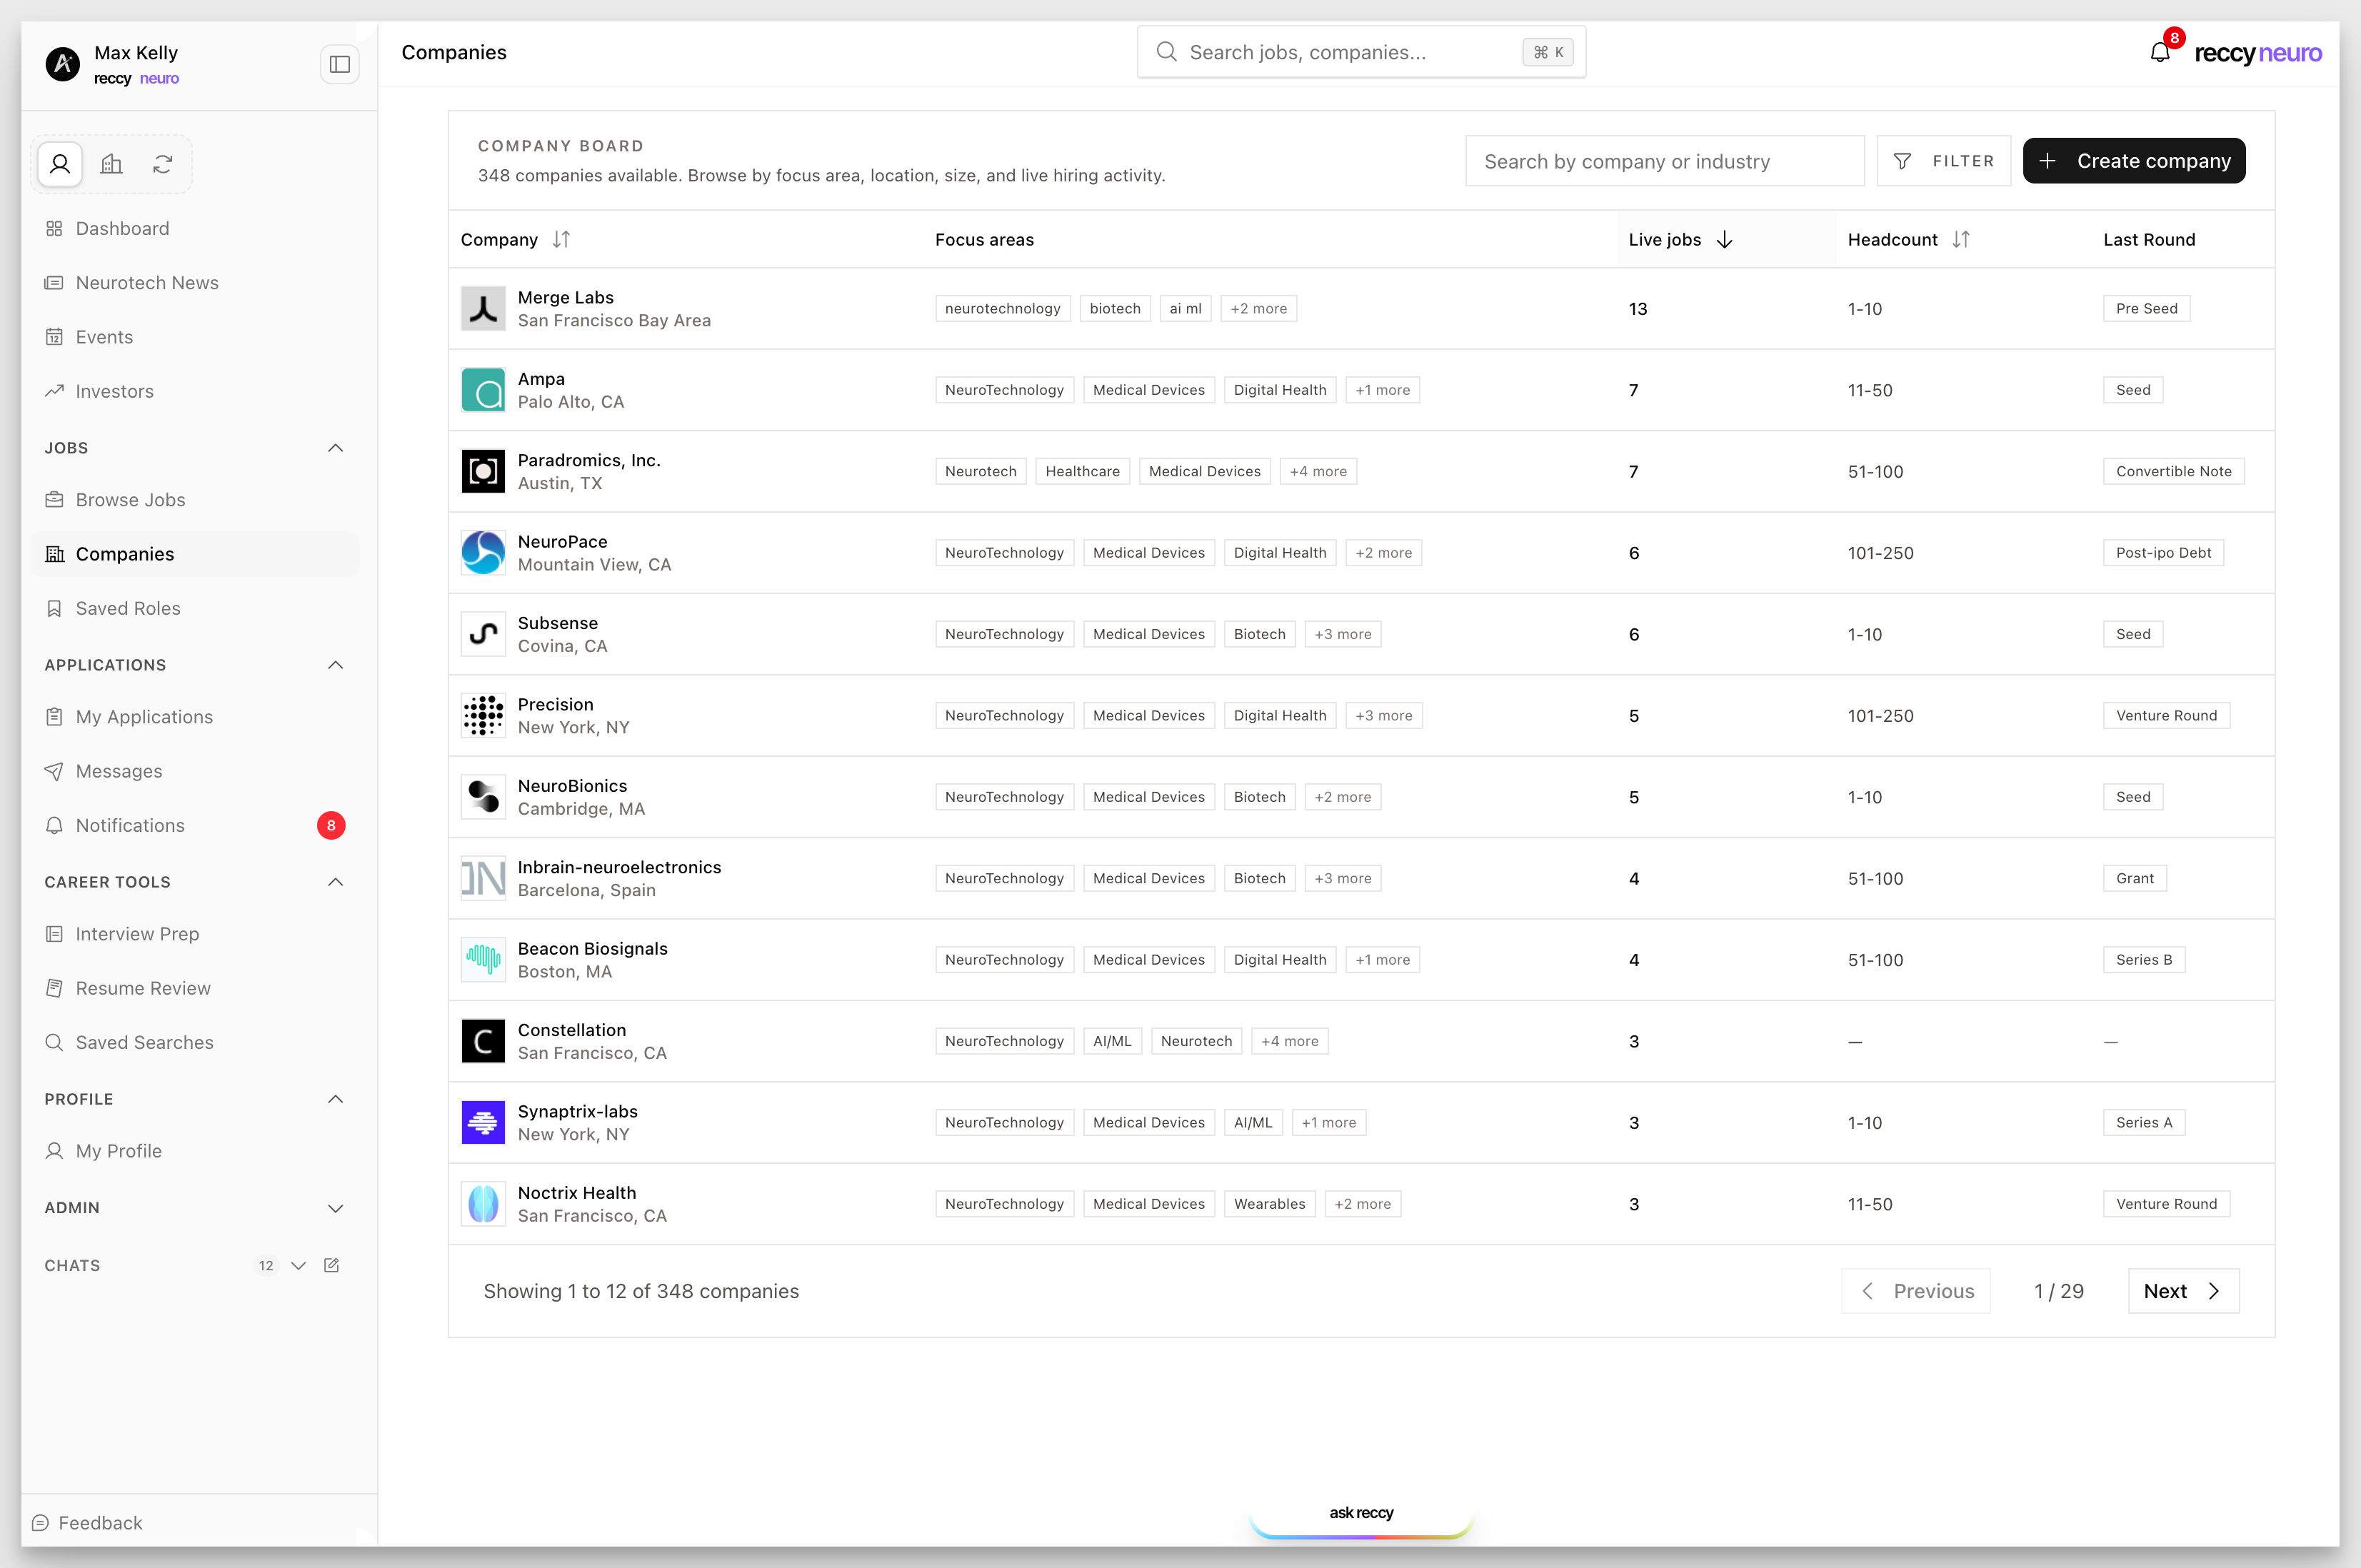Expand the ADMIN section
Viewport: 2361px width, 1568px height.
tap(335, 1207)
